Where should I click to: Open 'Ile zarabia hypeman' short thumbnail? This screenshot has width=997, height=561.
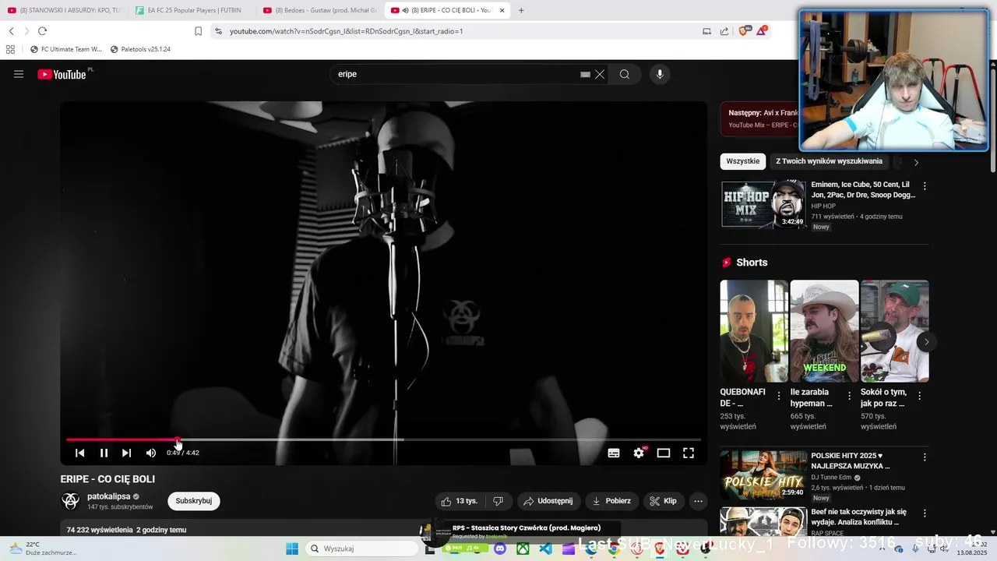tap(824, 331)
